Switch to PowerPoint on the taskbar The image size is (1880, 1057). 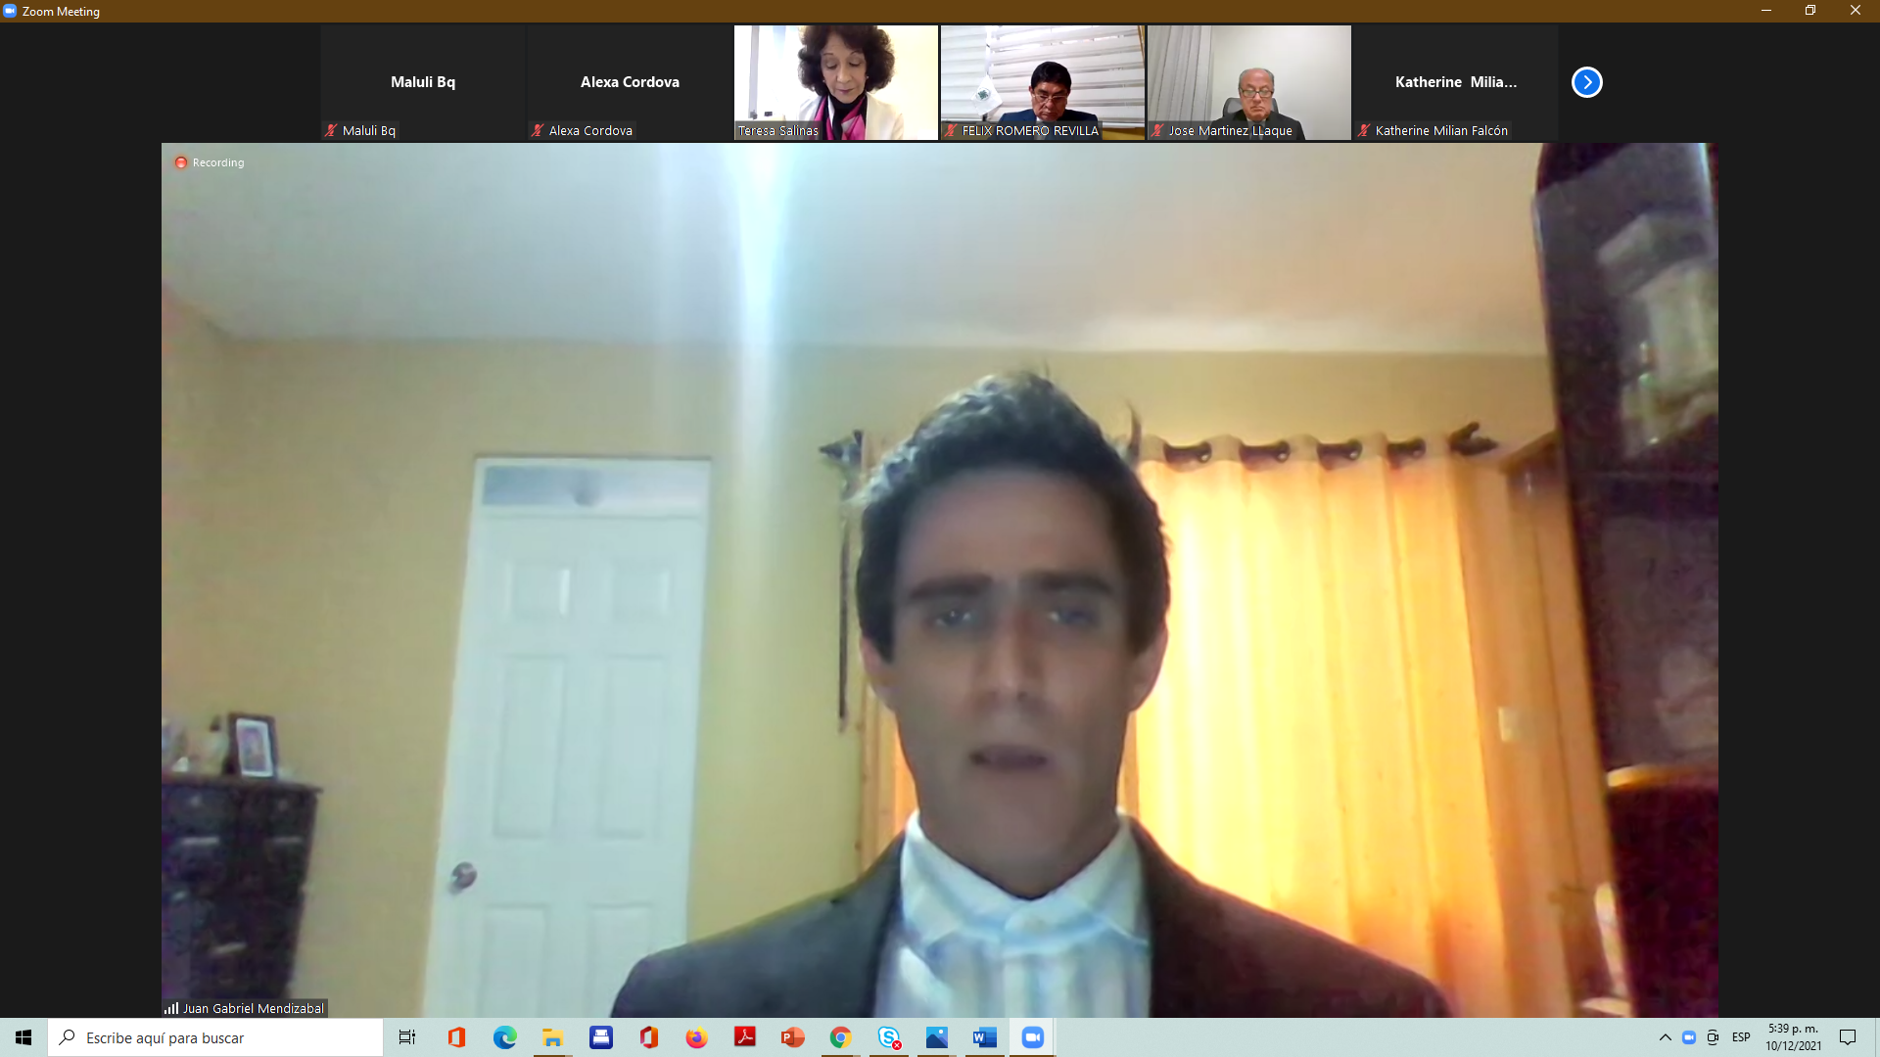pyautogui.click(x=793, y=1037)
